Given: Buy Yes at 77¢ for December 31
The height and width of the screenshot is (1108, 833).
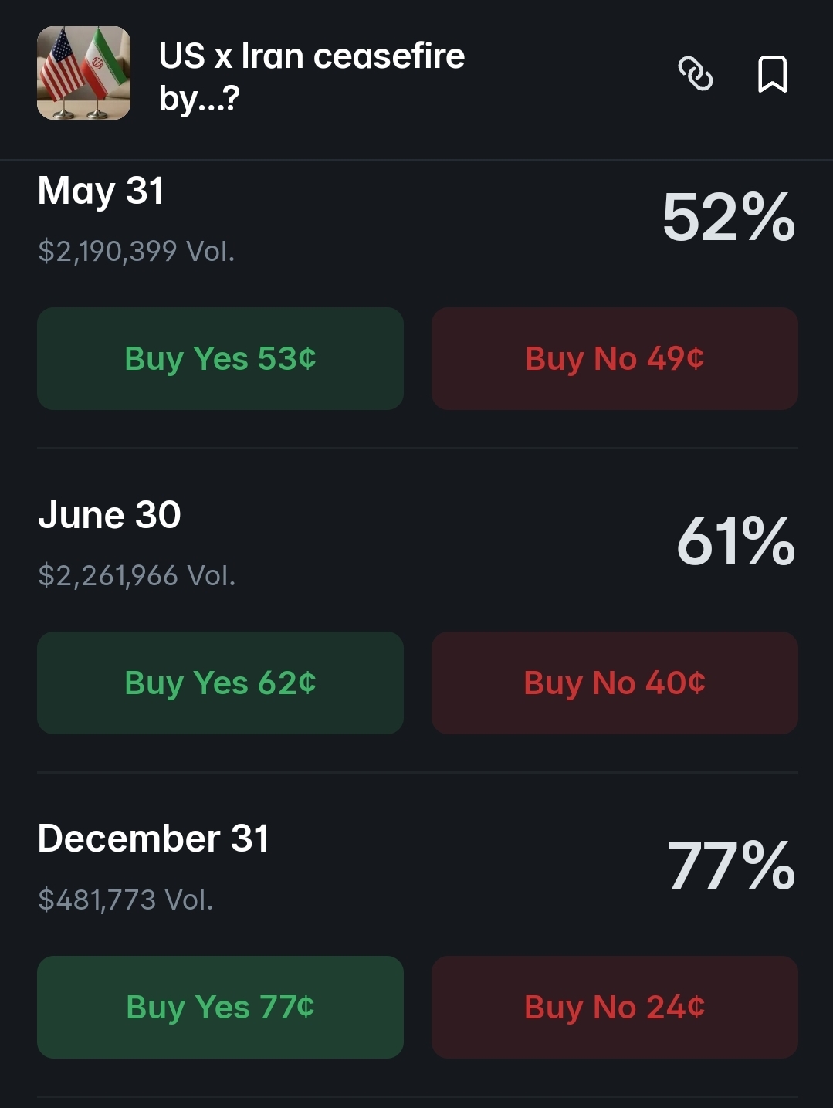Looking at the screenshot, I should tap(220, 1007).
